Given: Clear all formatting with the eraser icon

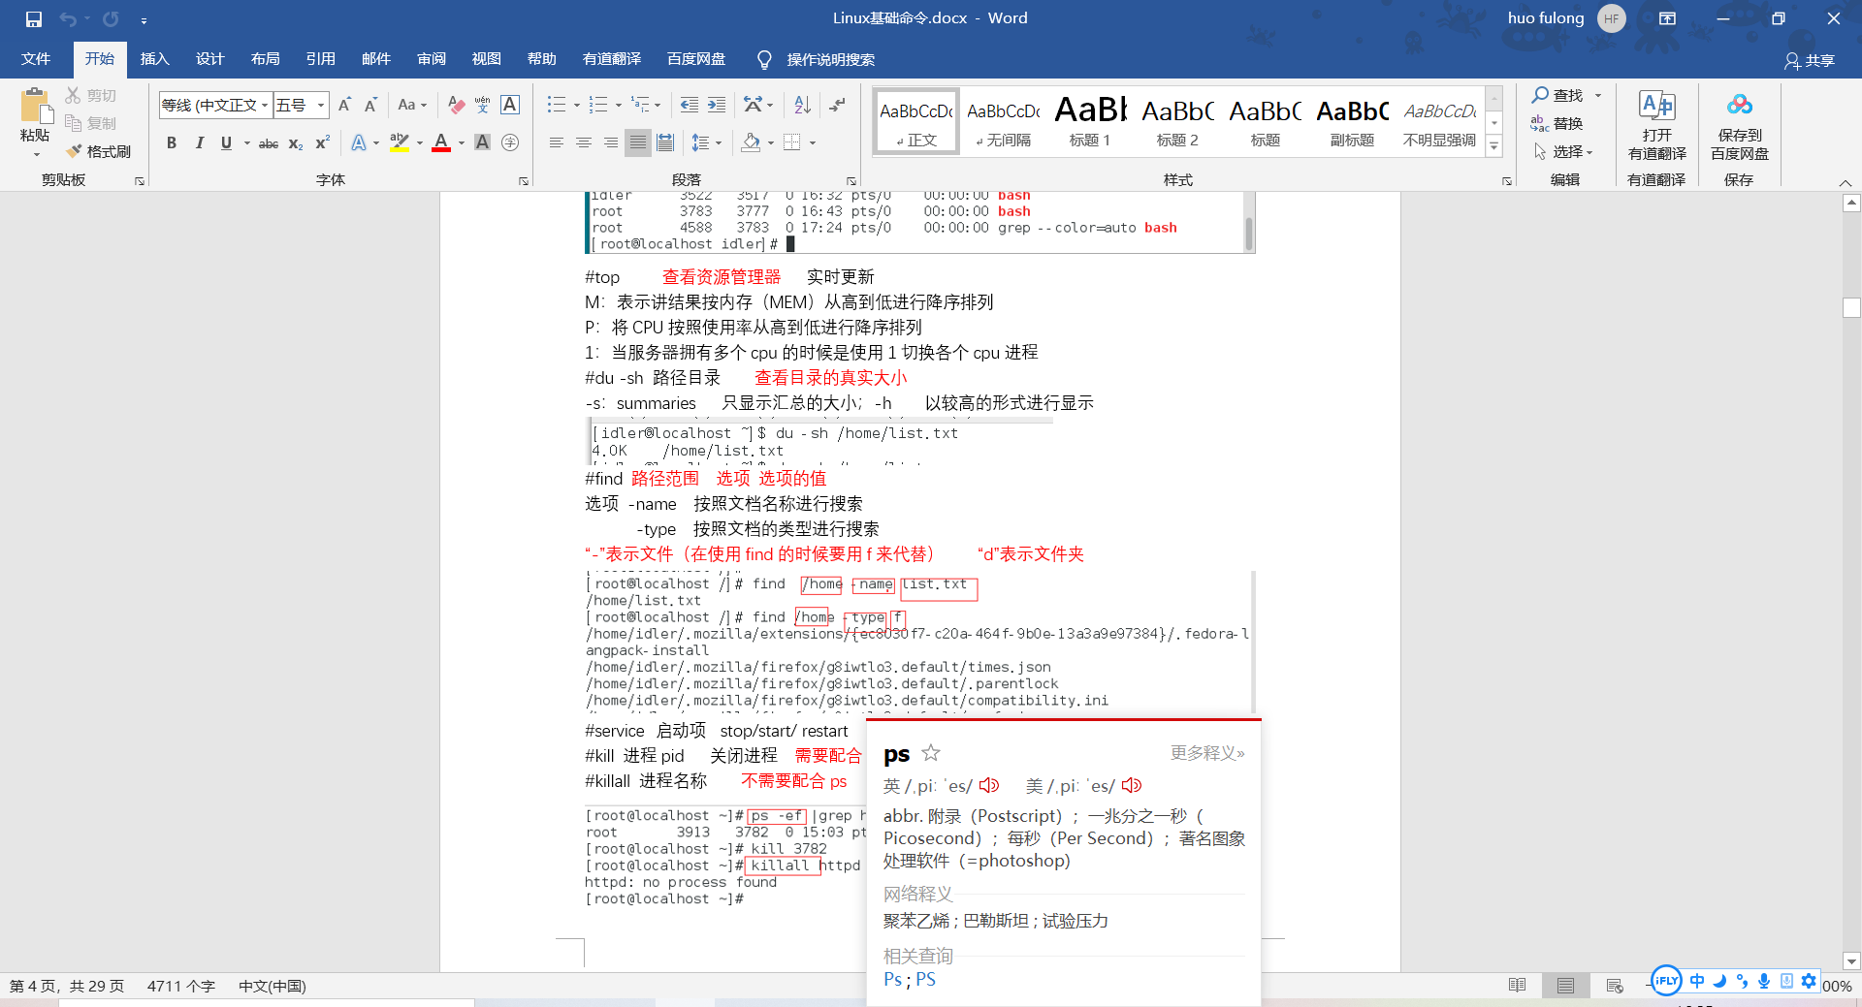Looking at the screenshot, I should click(x=456, y=104).
